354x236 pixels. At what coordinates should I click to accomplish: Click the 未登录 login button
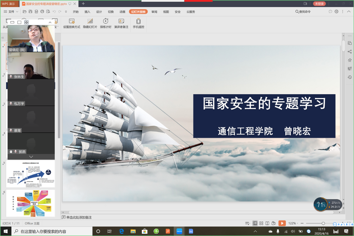point(319,4)
